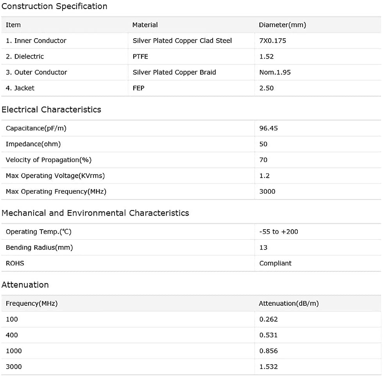Click the Diameter(mm) column header

282,25
